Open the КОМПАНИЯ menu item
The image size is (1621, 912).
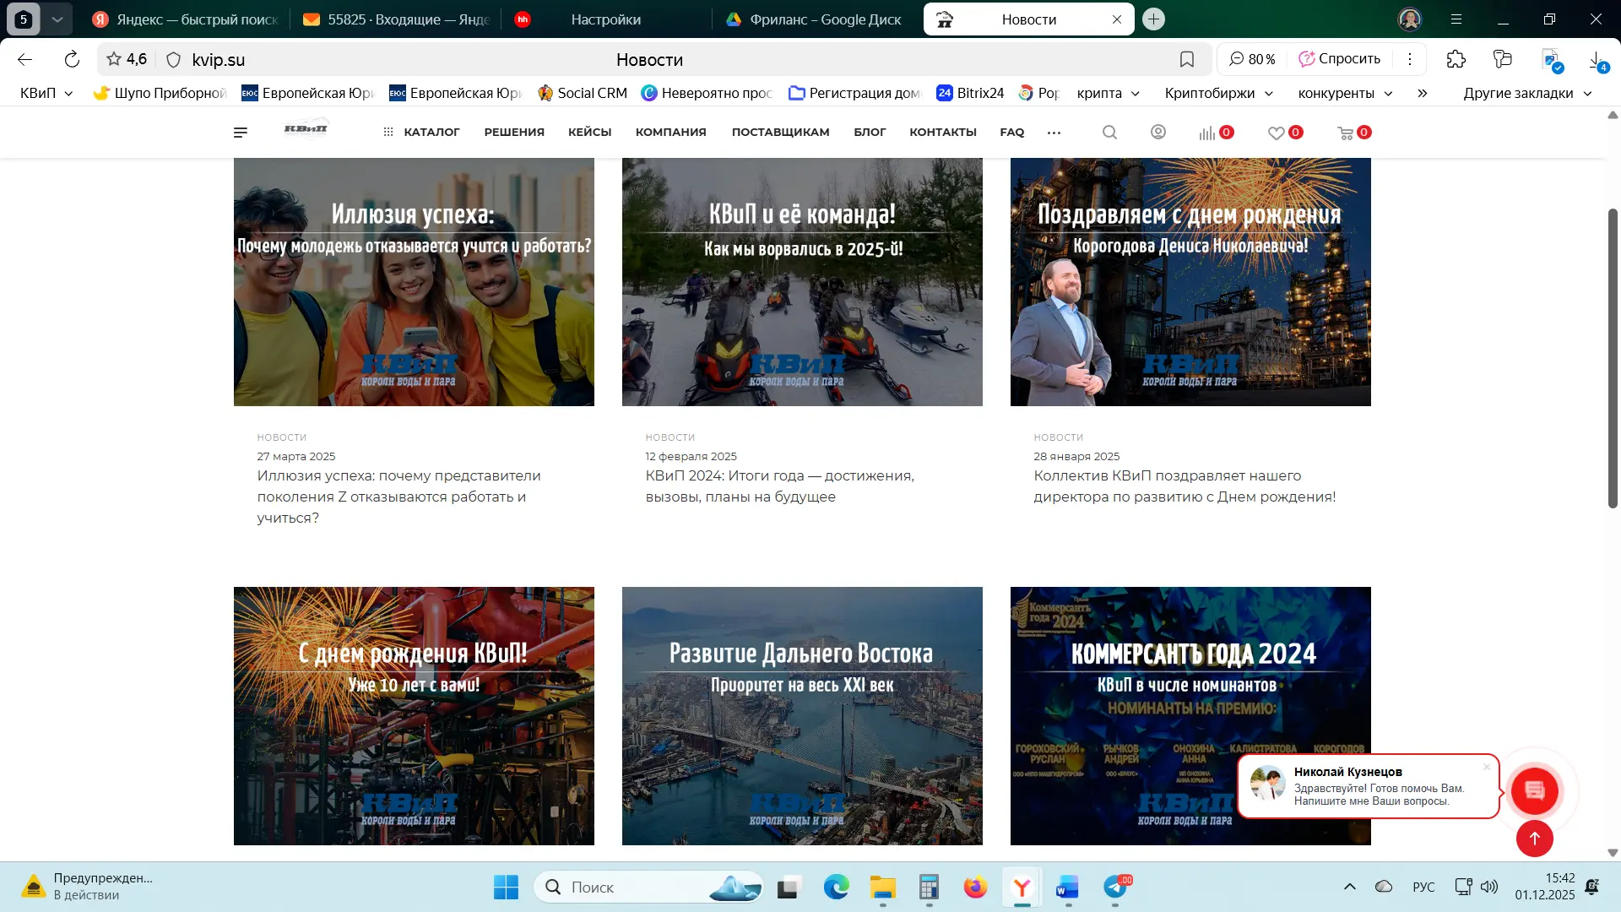coord(671,133)
